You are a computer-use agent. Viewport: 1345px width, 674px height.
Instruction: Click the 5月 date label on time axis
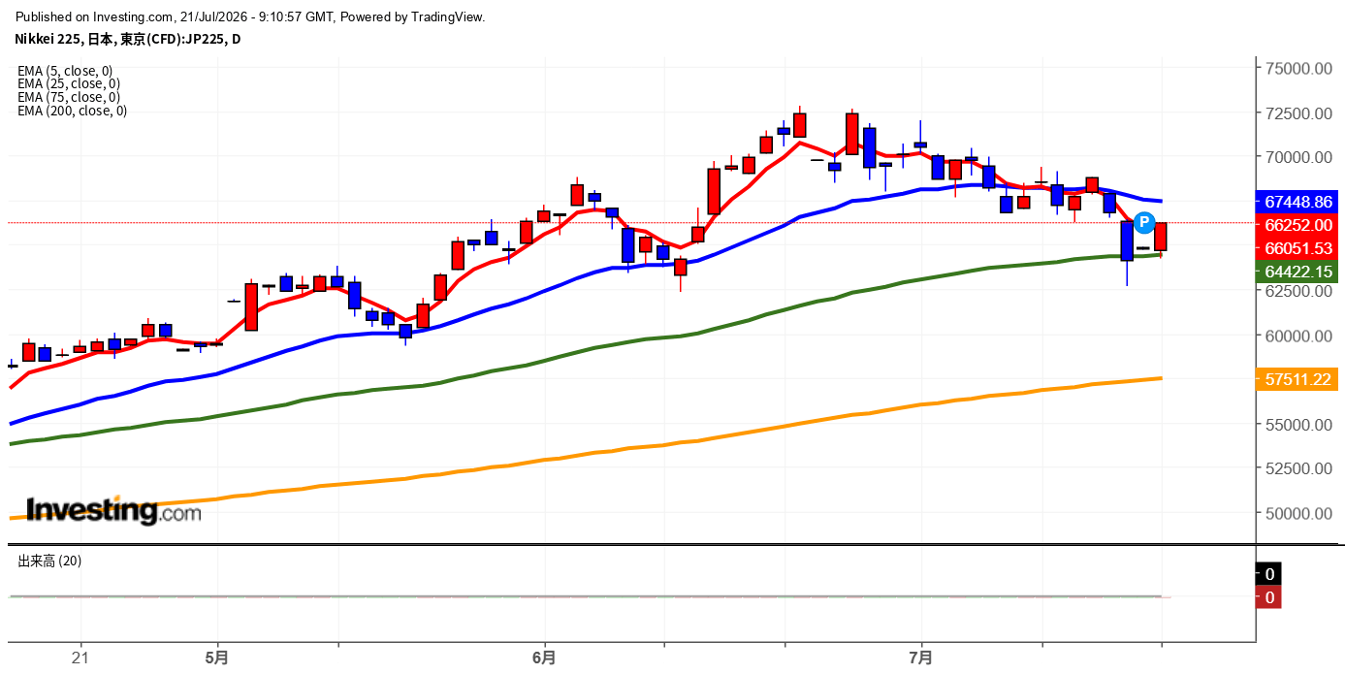pyautogui.click(x=218, y=658)
